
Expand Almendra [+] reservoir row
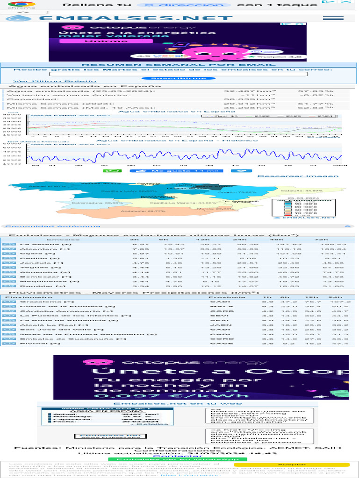tap(45, 272)
